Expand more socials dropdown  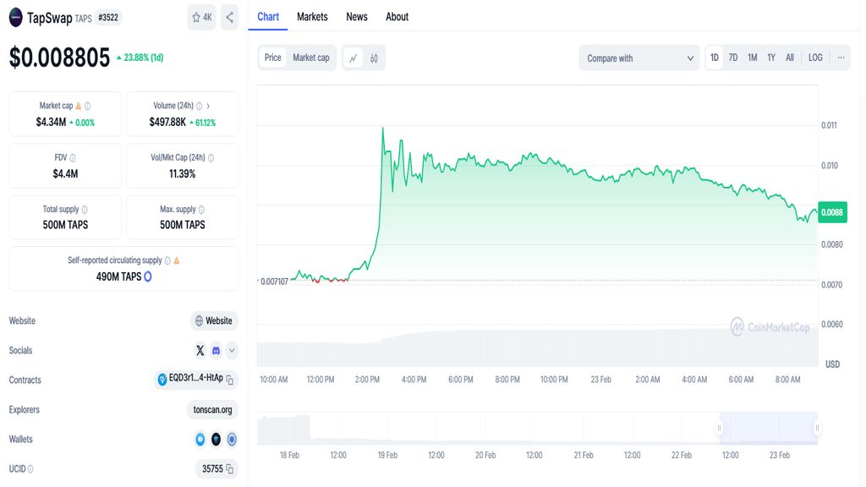232,351
